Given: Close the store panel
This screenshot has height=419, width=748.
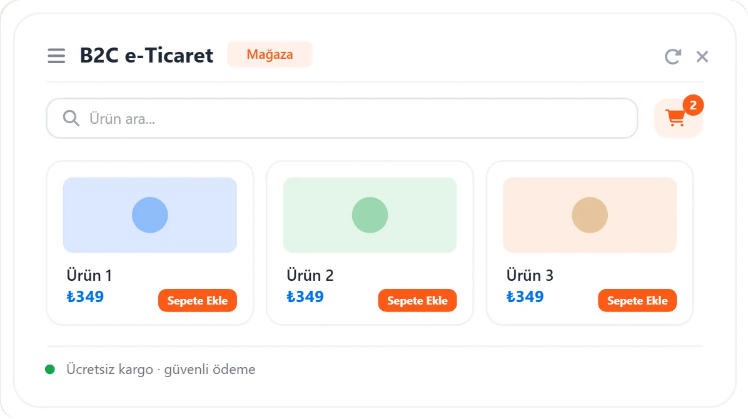Looking at the screenshot, I should (x=702, y=56).
